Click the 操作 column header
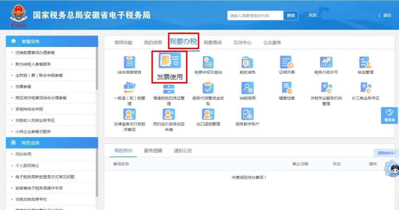The width and height of the screenshot is (399, 210). point(373,164)
